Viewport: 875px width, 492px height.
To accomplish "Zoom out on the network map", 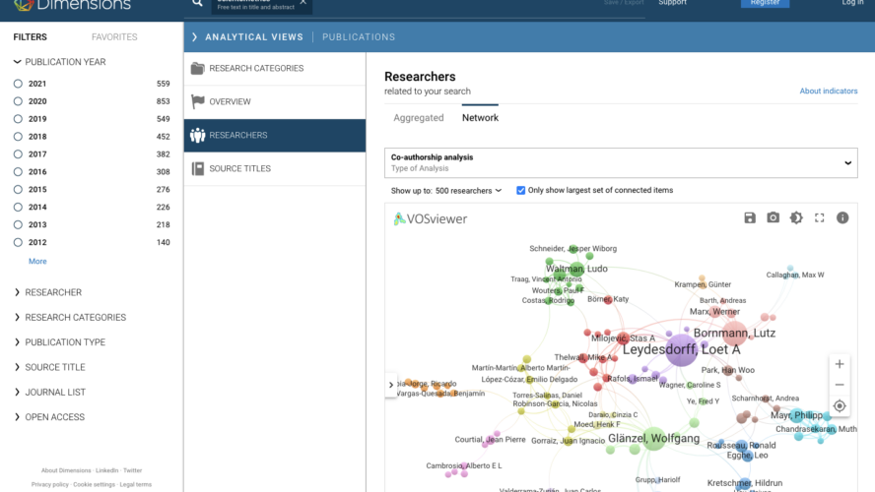I will click(x=839, y=385).
